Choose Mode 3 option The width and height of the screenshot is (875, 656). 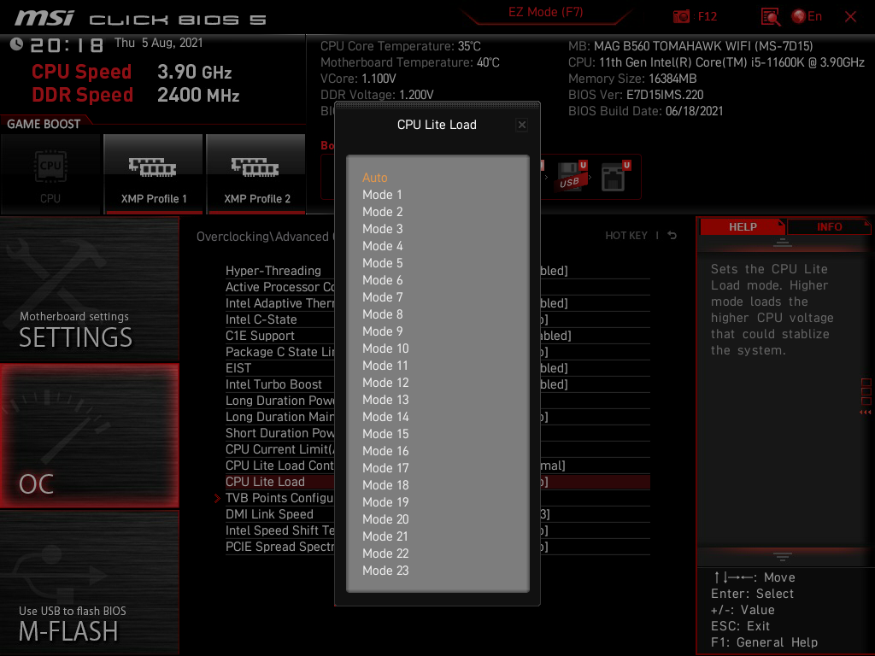click(382, 229)
